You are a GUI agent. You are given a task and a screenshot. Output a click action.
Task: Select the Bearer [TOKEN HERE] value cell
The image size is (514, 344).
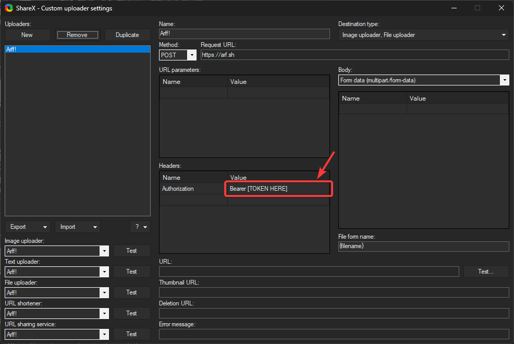coord(278,189)
